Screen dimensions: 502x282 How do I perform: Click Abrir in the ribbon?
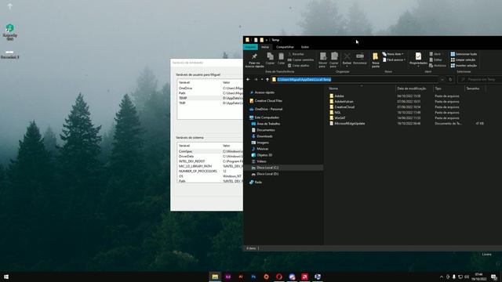[x=435, y=54]
